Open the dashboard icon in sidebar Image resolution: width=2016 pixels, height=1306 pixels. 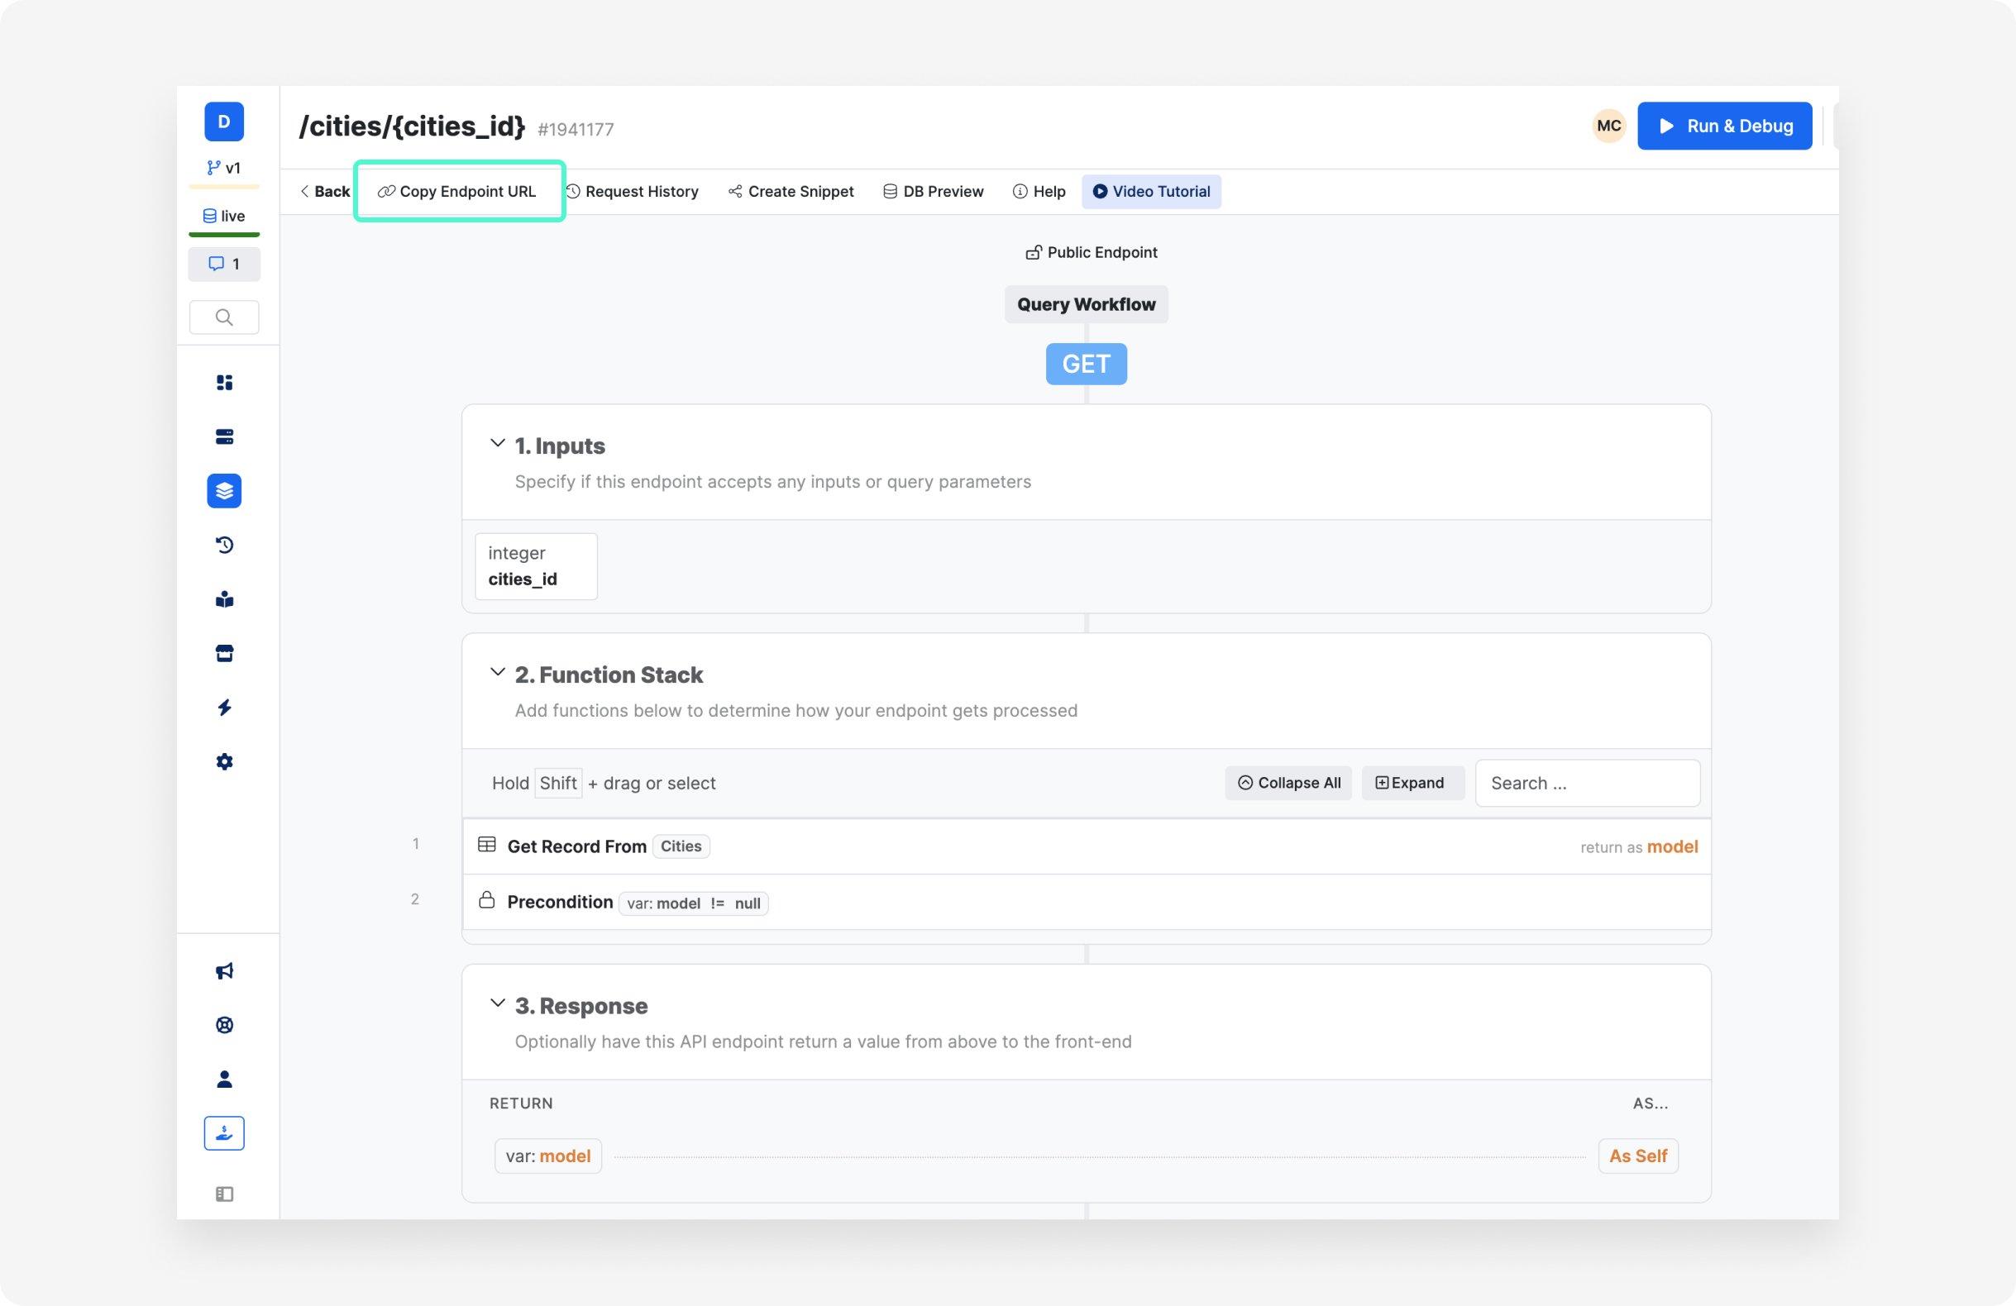[x=223, y=383]
